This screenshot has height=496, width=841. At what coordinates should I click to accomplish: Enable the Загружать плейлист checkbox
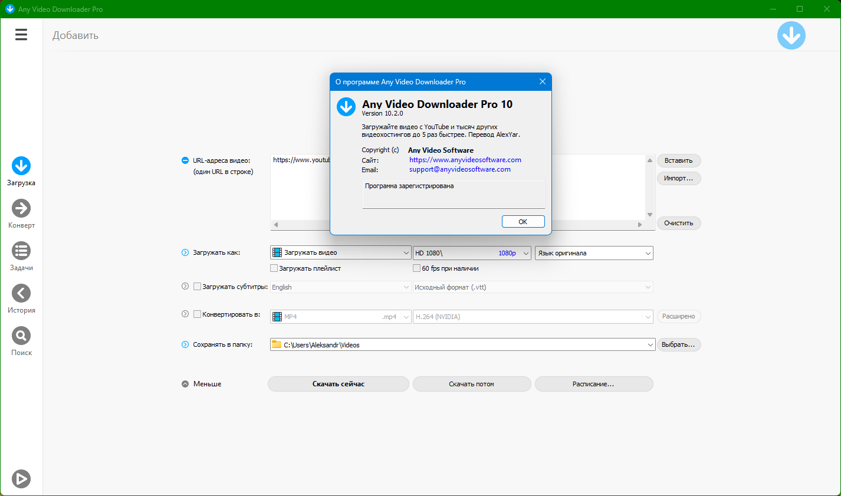click(274, 268)
